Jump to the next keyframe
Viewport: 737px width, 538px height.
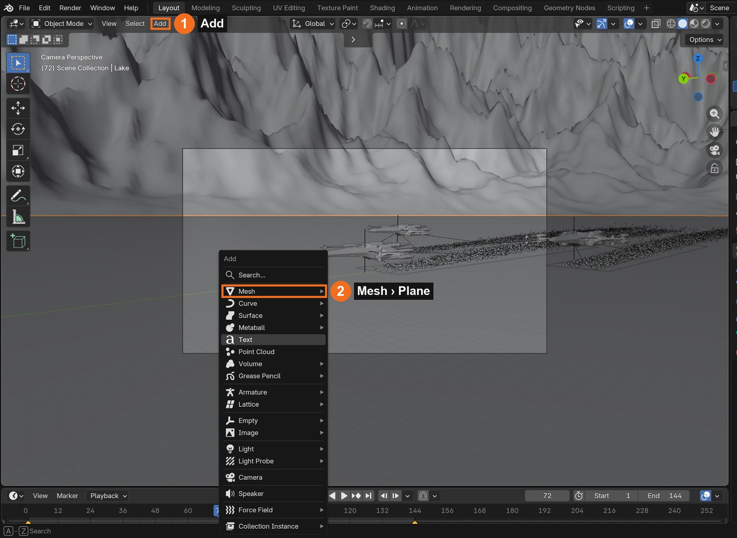(357, 496)
